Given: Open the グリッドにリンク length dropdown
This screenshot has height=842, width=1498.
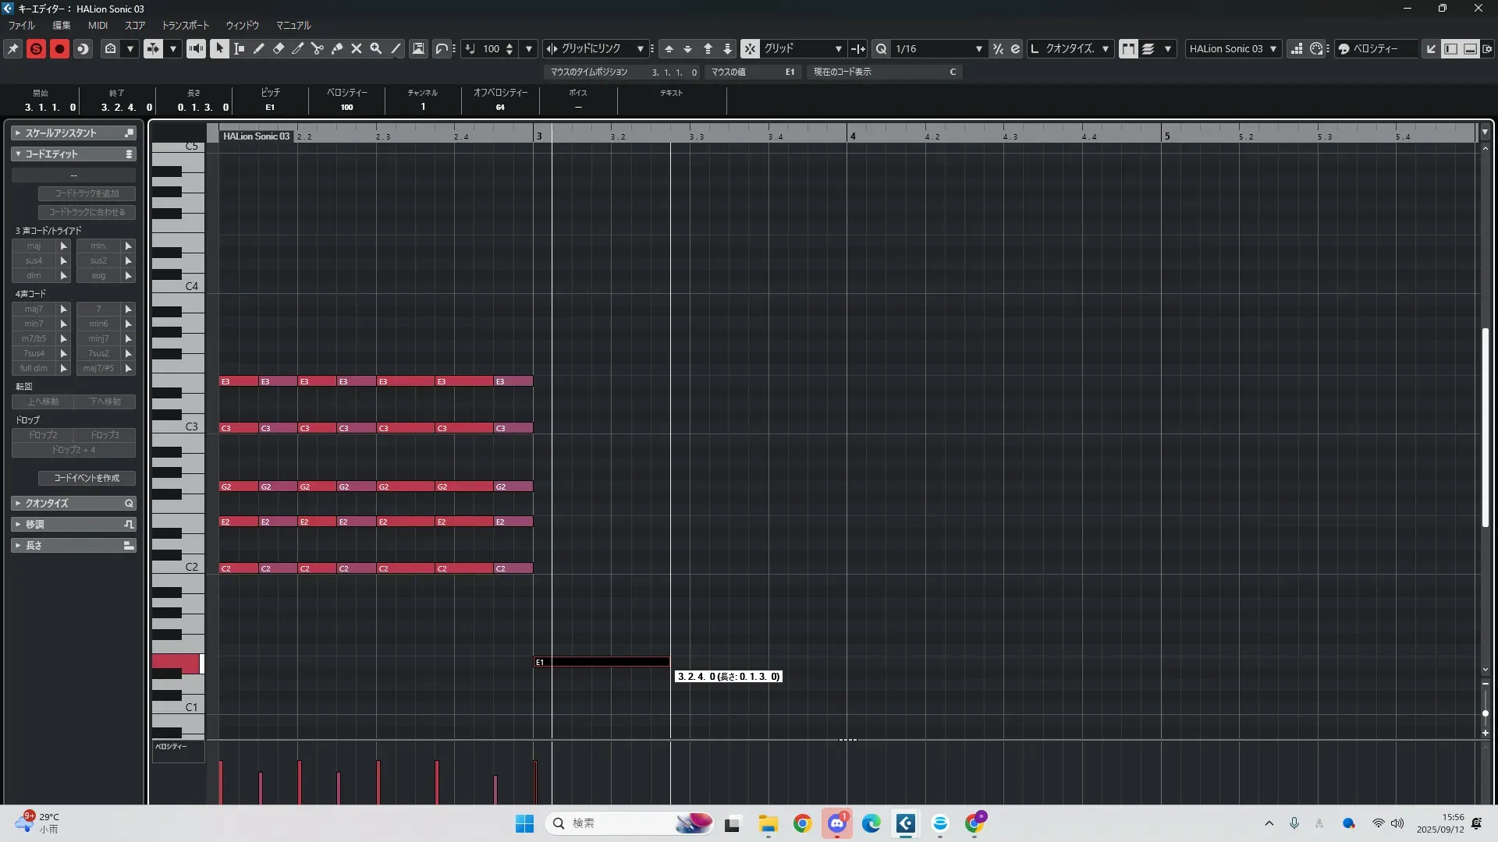Looking at the screenshot, I should tap(640, 48).
